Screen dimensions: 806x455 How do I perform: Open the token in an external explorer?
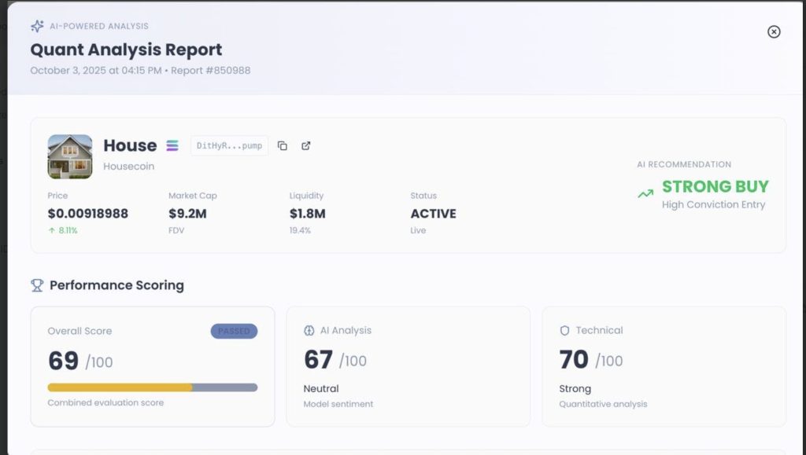(306, 145)
